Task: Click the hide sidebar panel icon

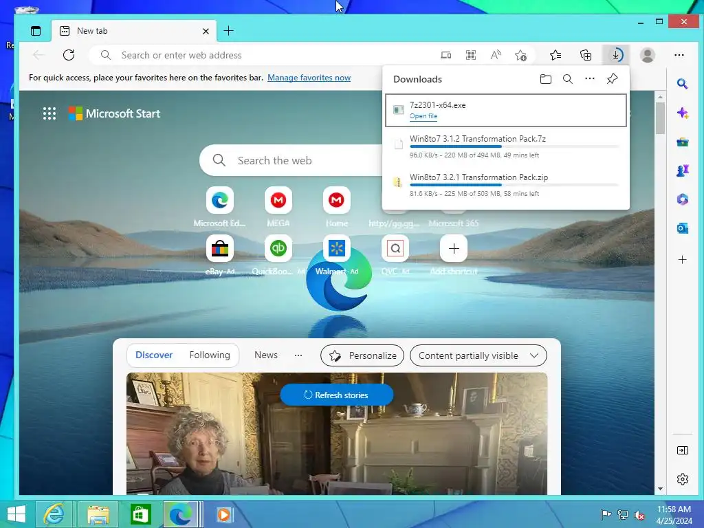Action: coord(683,450)
